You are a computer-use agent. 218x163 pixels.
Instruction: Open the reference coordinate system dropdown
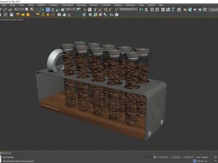(x=71, y=10)
